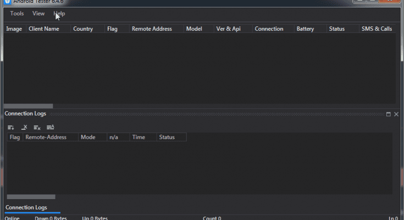Sort client list by Battery column
Screen dimensions: 404x220
click(305, 29)
